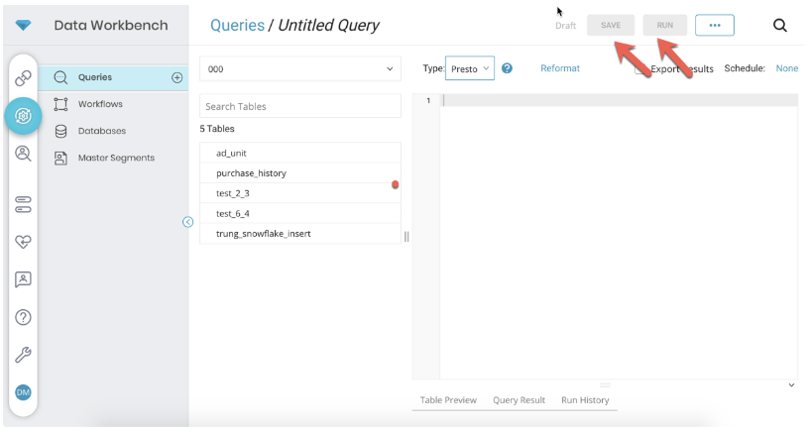Click the search magnifier icon in header
810x433 pixels.
pyautogui.click(x=780, y=26)
